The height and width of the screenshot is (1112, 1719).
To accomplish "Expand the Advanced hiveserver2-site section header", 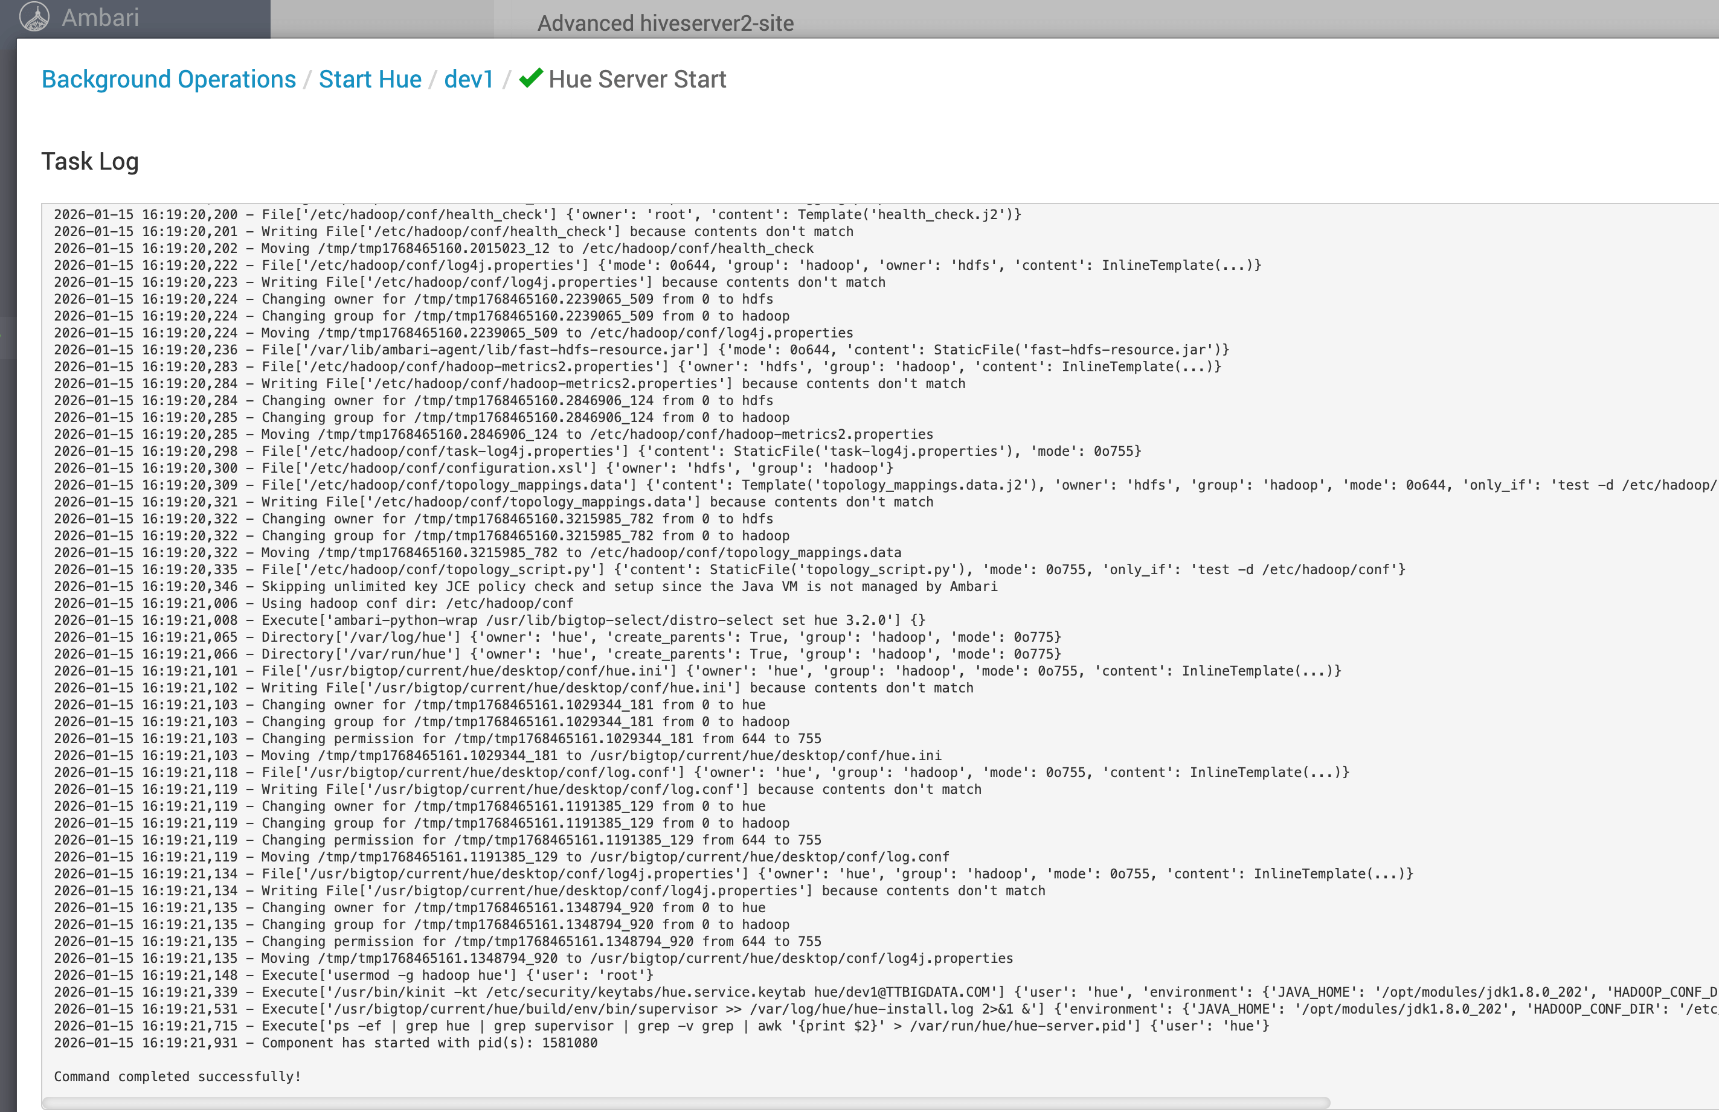I will click(x=664, y=23).
